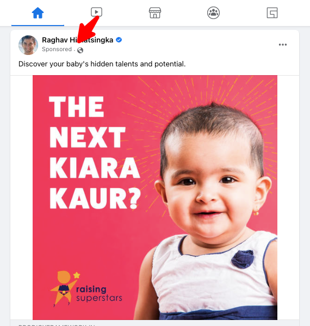Open the post's three-dot options menu
The image size is (310, 326).
pos(283,45)
